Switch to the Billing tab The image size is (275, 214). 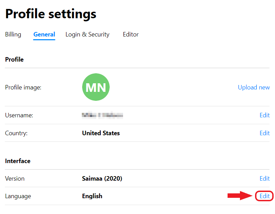[x=13, y=34]
